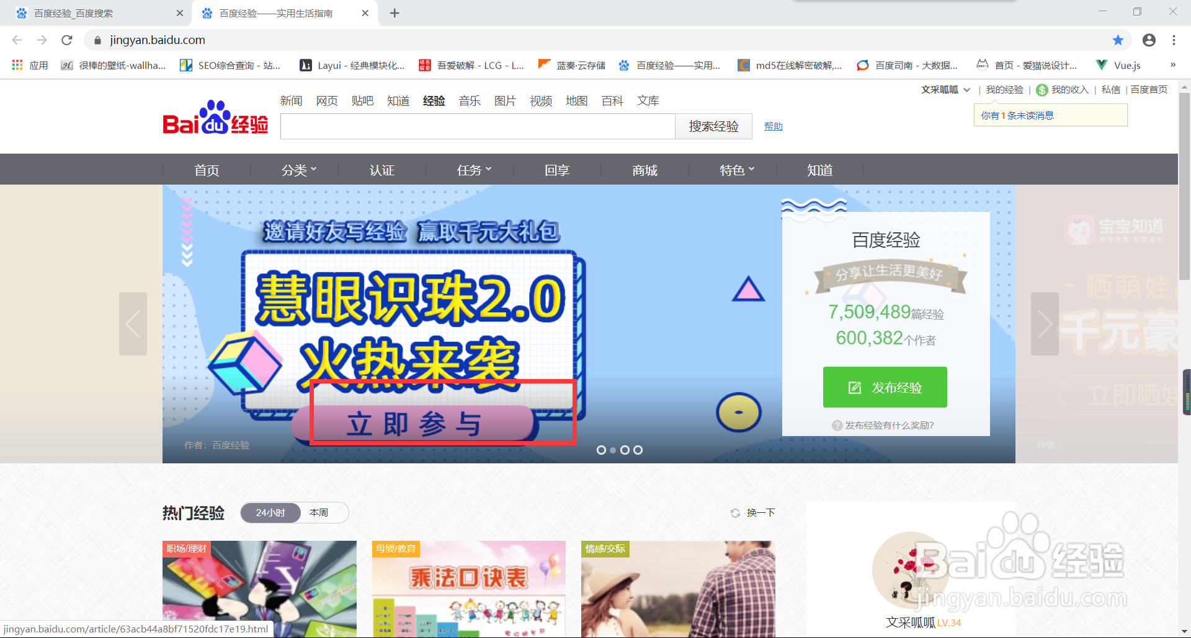Open the 私信 link
The height and width of the screenshot is (638, 1191).
(1111, 90)
